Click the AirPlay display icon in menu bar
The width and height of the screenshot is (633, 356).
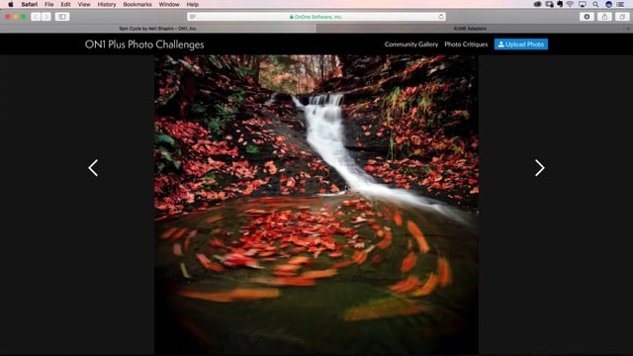(583, 4)
